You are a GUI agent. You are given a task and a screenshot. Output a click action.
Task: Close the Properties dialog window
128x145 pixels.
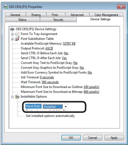pos(121,7)
